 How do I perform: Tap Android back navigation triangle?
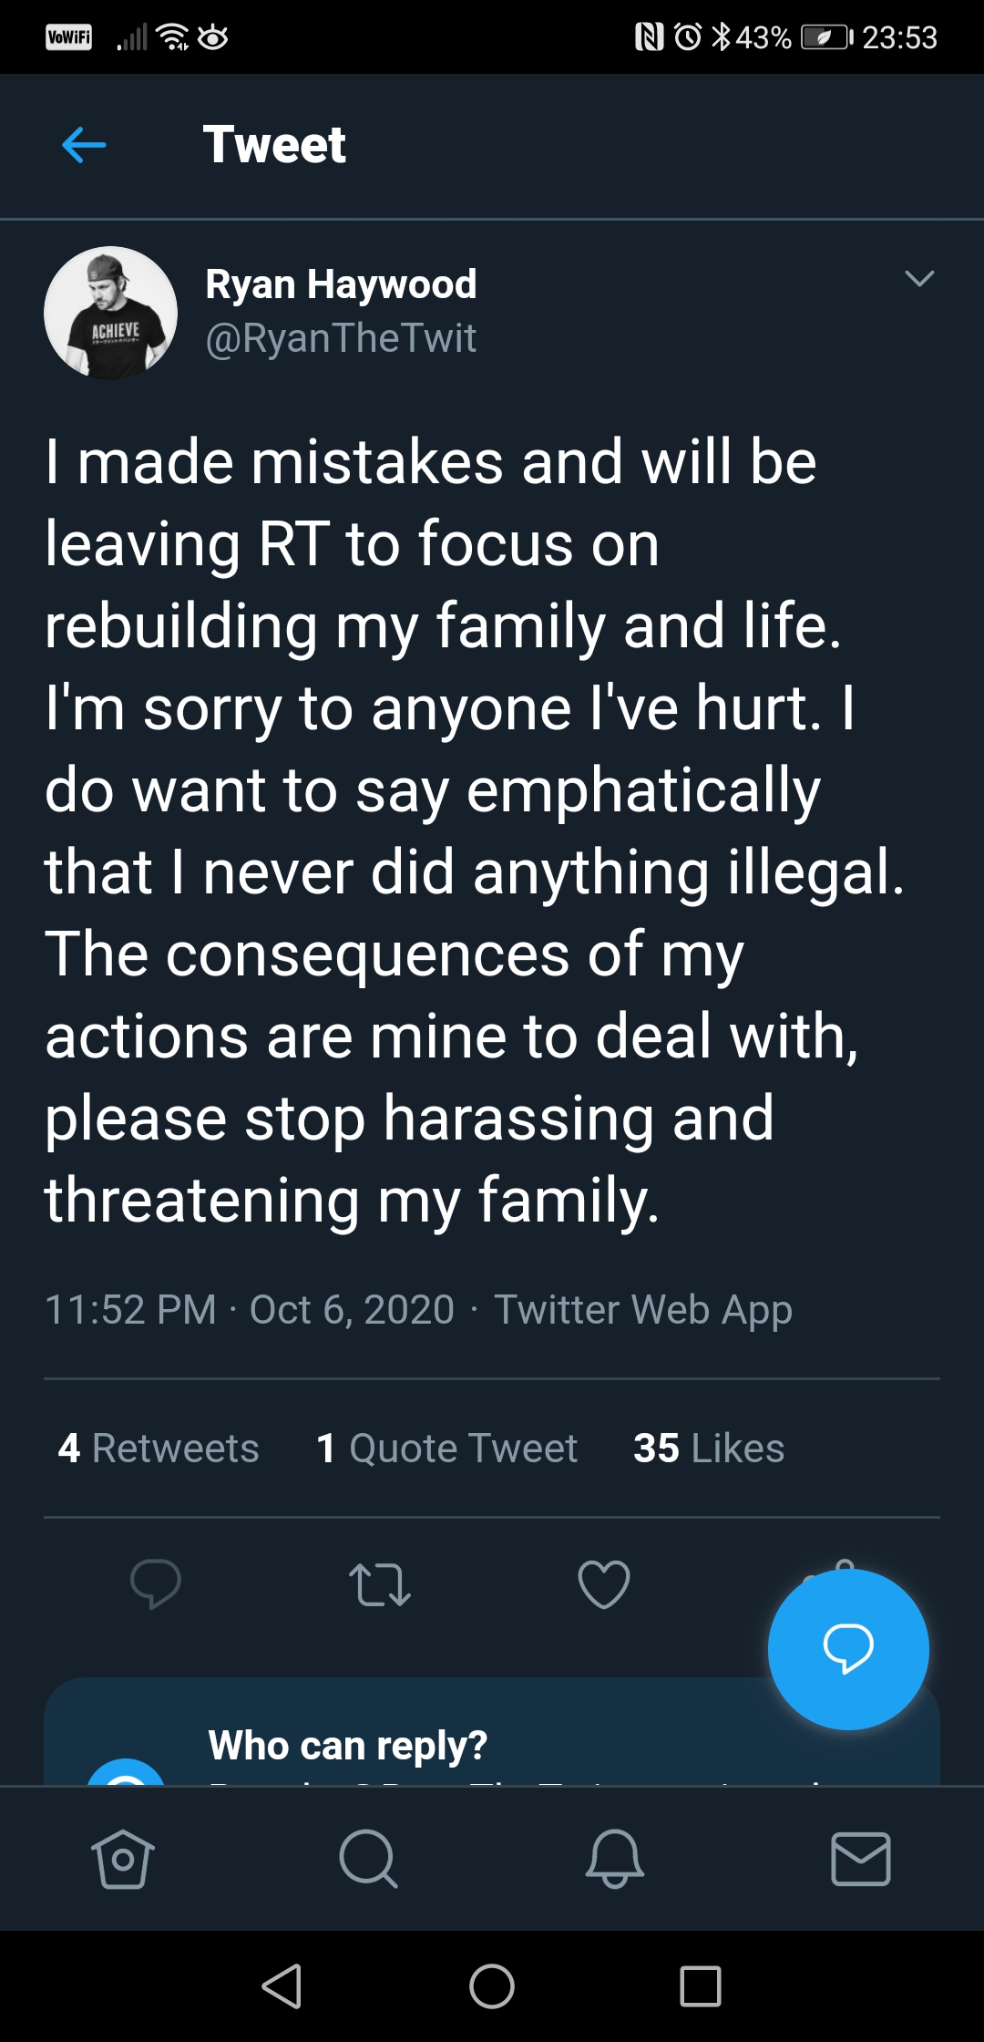point(282,1986)
